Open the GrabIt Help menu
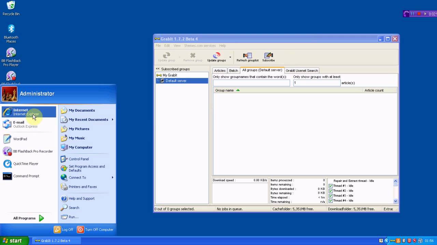 [x=223, y=46]
